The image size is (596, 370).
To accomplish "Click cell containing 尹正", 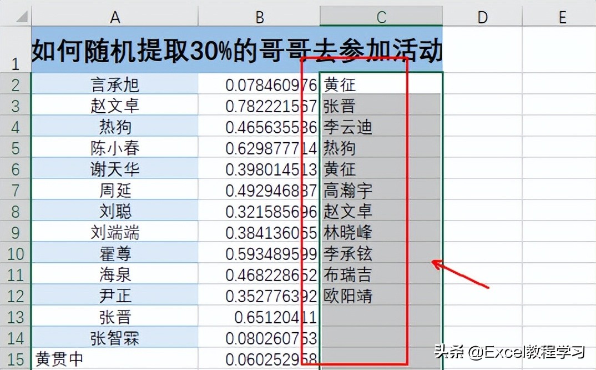I will (x=115, y=296).
